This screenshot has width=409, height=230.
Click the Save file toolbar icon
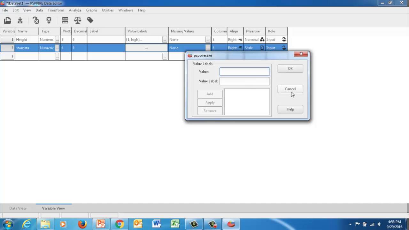(x=20, y=20)
